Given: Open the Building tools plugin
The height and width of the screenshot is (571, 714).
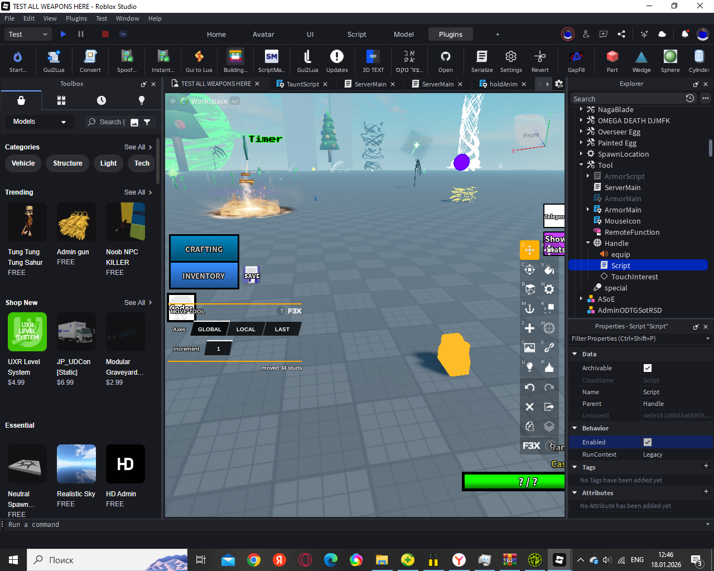Looking at the screenshot, I should pos(235,61).
